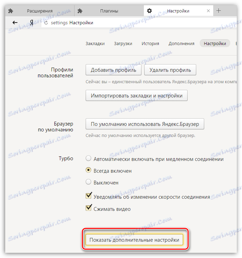
Task: Switch to the Плагины browser tab
Action: pyautogui.click(x=109, y=11)
